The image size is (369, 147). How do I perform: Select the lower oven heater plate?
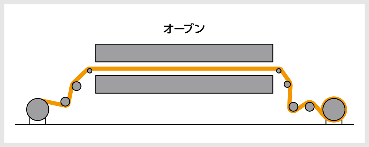coord(184,84)
